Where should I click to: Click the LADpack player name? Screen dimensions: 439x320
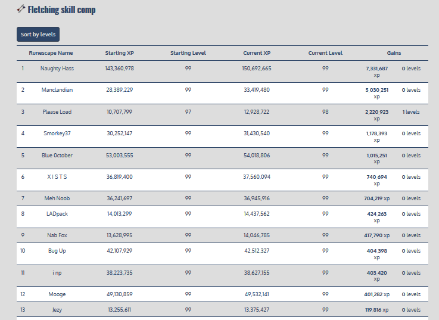tap(57, 213)
